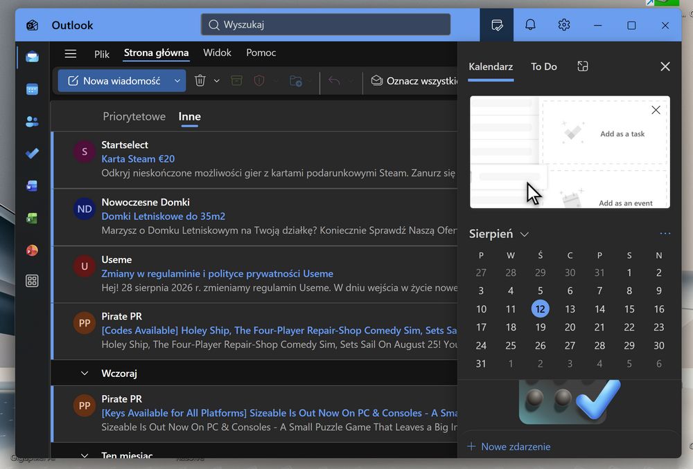Switch to To Do panel tab
Image resolution: width=693 pixels, height=469 pixels.
[x=543, y=66]
